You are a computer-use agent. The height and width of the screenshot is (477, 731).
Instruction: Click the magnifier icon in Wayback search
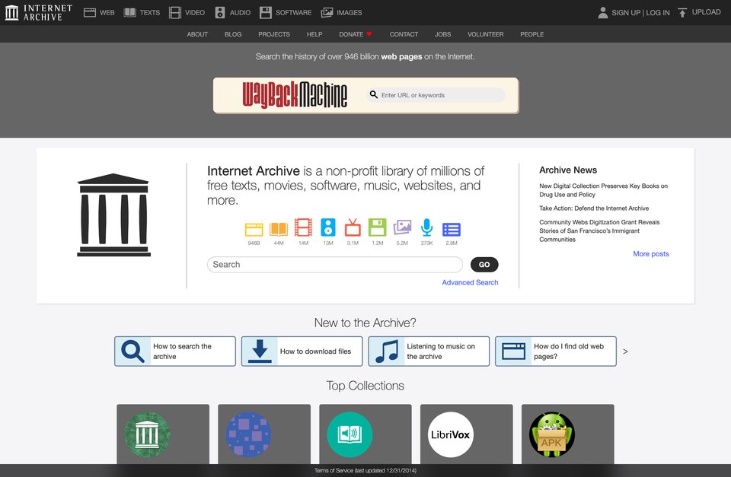tap(373, 94)
